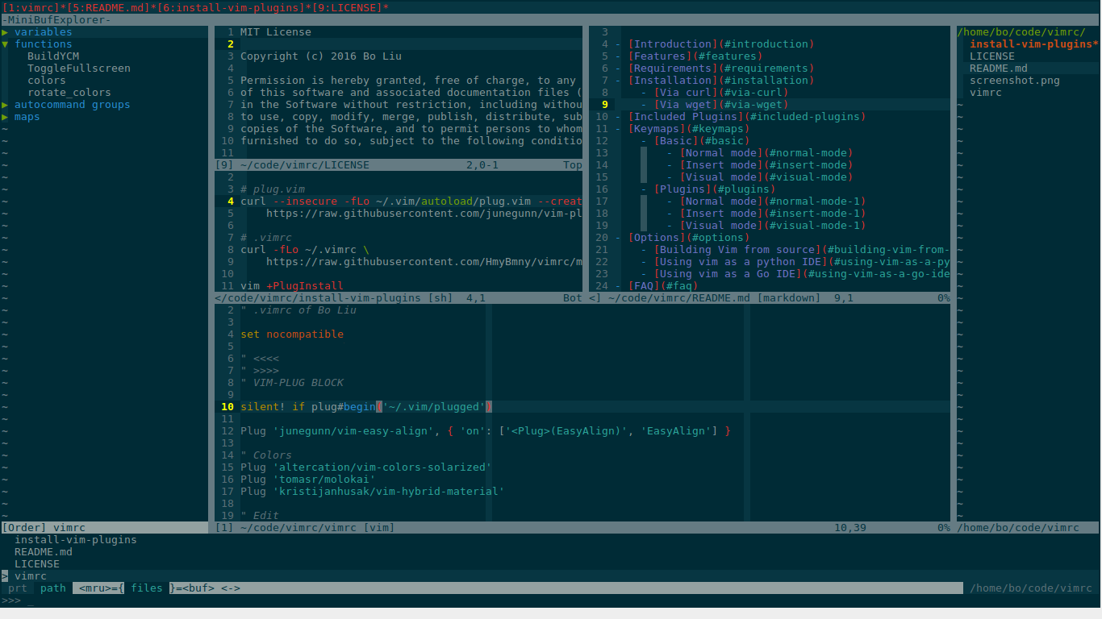Open README.md in the NERDTree file list
1102x619 pixels.
[999, 69]
